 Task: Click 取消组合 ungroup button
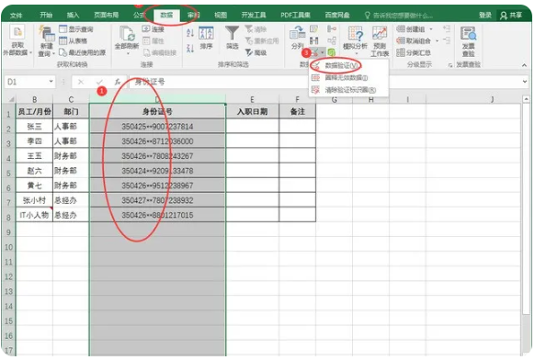414,41
